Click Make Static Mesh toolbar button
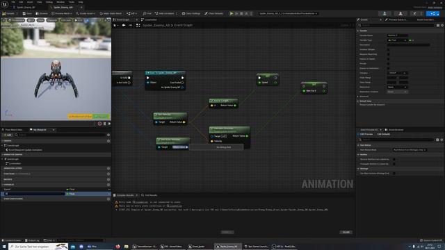This screenshot has width=445, height=250. [x=111, y=13]
